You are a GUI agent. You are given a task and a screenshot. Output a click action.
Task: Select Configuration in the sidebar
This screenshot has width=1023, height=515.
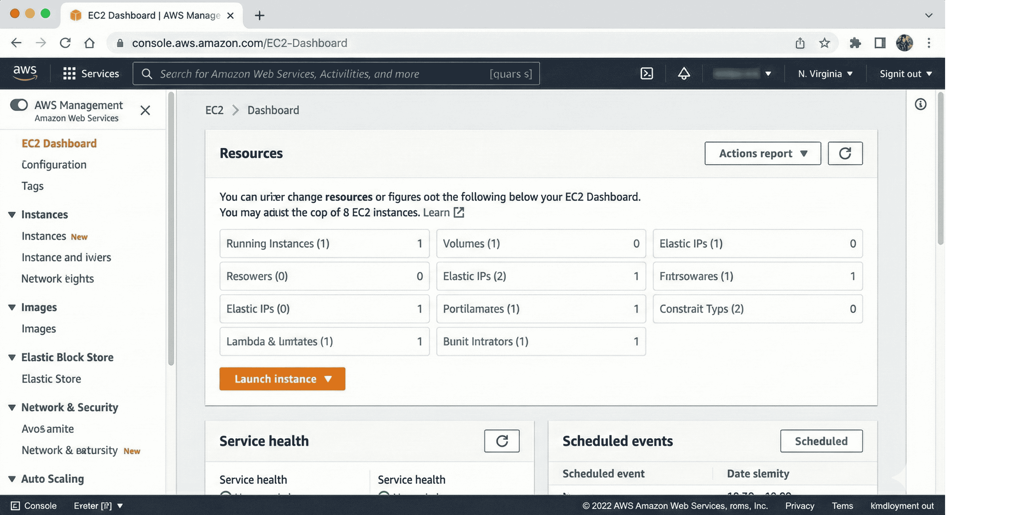pyautogui.click(x=54, y=165)
